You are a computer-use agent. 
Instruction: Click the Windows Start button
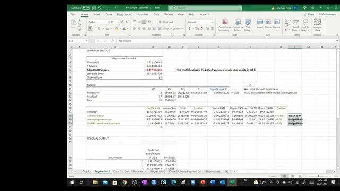[72, 183]
